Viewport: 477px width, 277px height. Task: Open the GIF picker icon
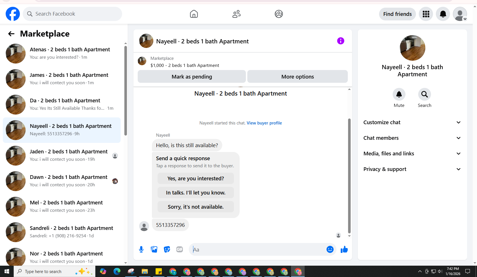[179, 249]
